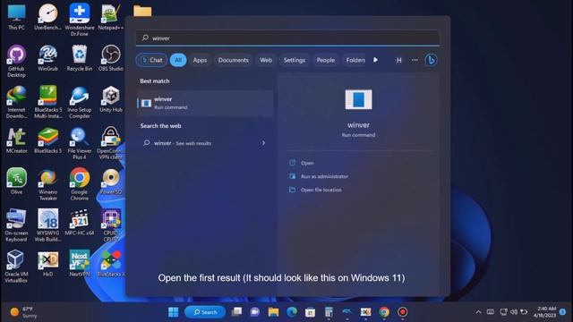
Task: Click the H account button in search
Action: pyautogui.click(x=398, y=60)
